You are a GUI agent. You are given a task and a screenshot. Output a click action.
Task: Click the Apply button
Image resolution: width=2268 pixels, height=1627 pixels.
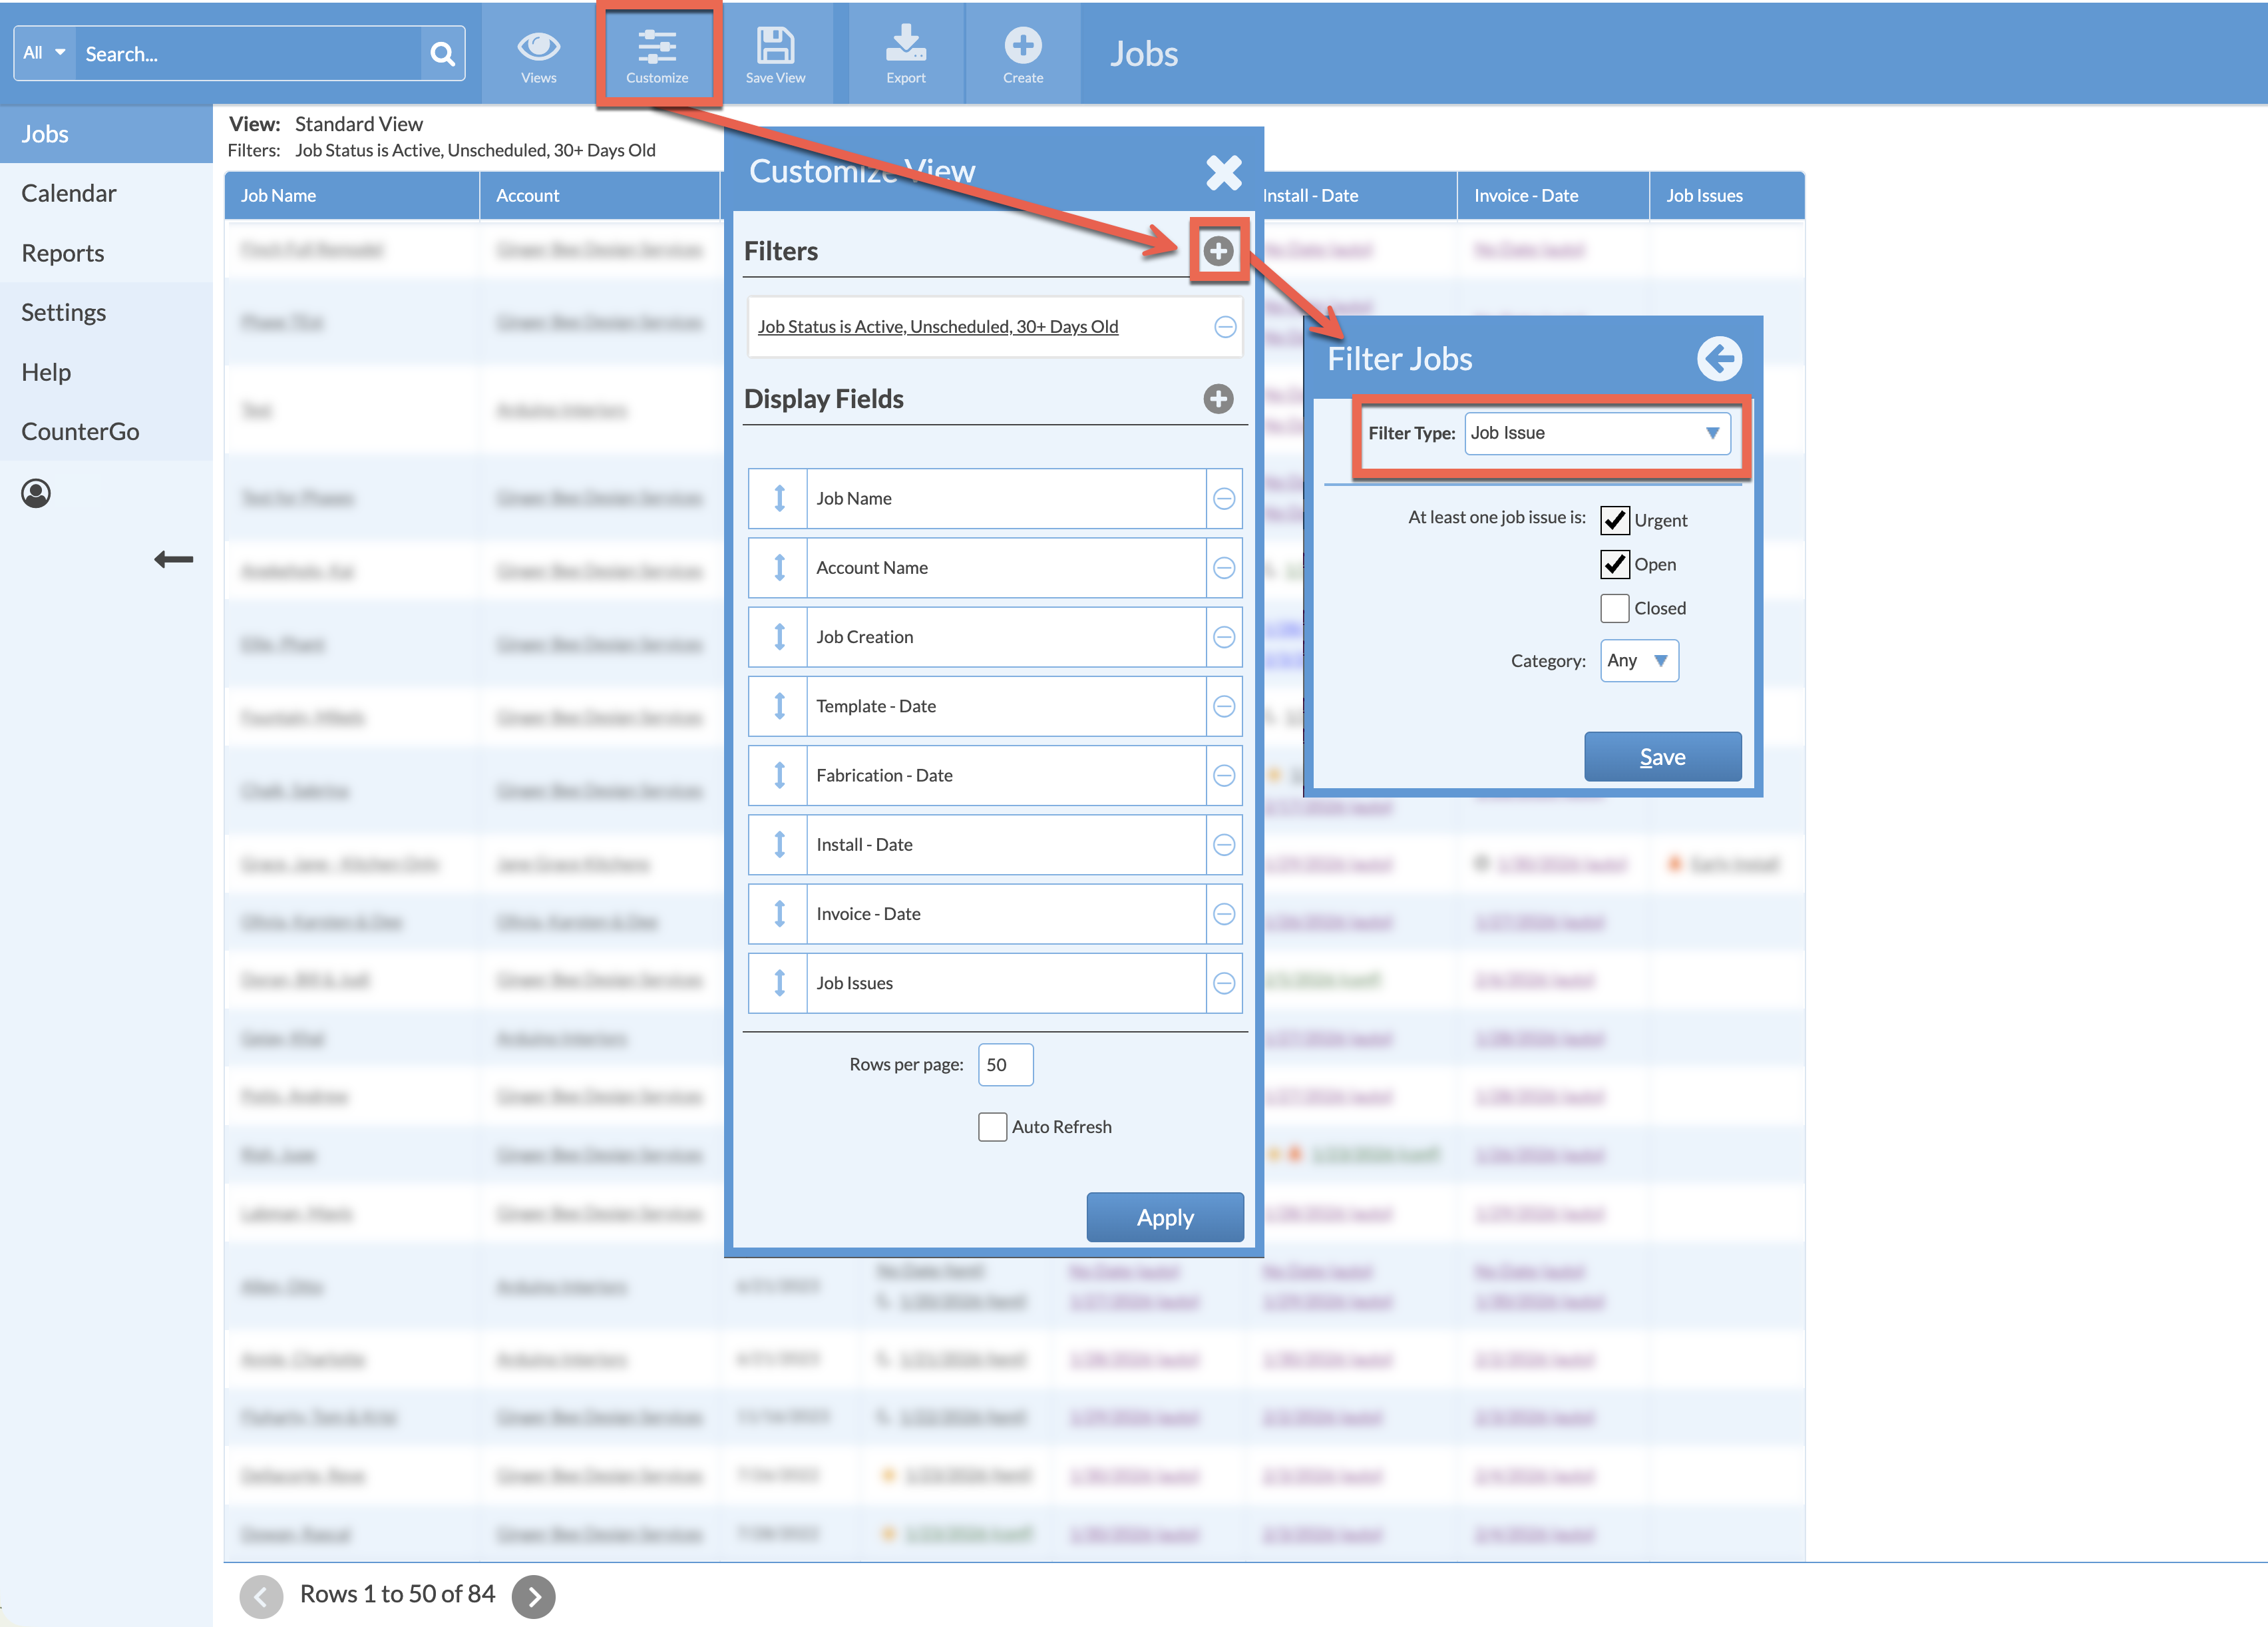[1165, 1218]
